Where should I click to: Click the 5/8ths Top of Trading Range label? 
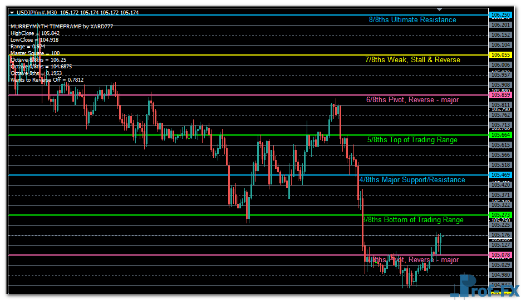(x=412, y=140)
